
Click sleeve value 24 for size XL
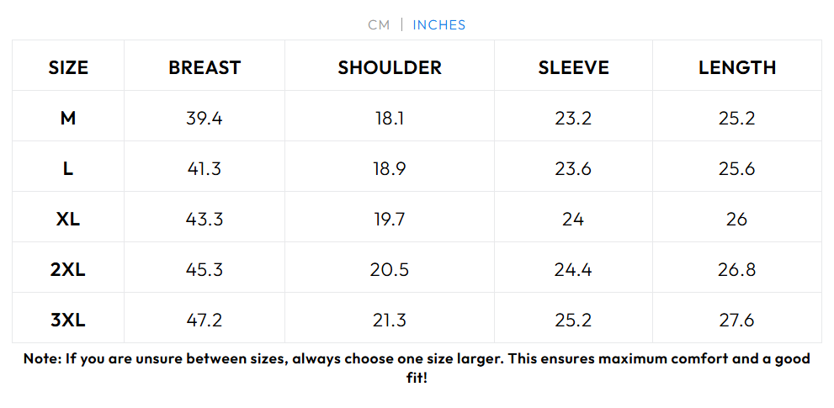pyautogui.click(x=573, y=220)
